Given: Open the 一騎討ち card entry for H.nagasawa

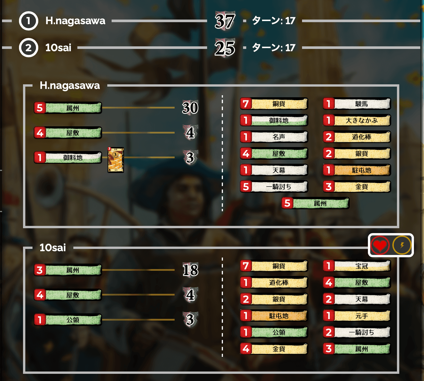Looking at the screenshot, I should 274,186.
